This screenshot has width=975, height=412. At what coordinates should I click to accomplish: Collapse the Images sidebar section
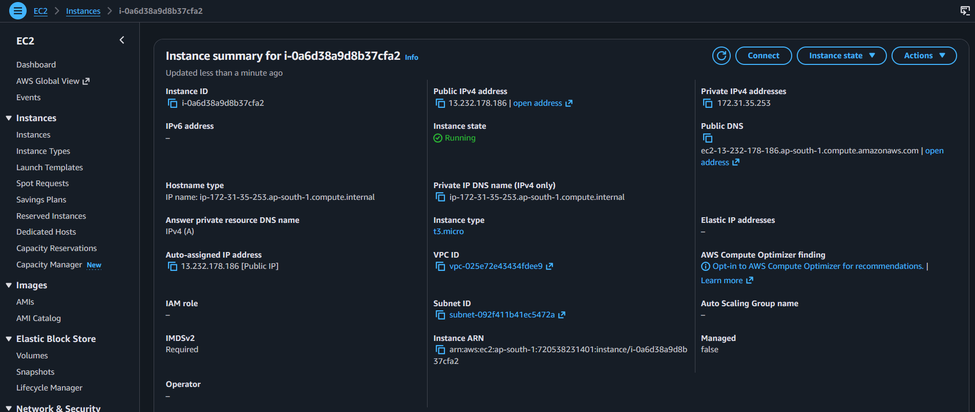click(9, 285)
